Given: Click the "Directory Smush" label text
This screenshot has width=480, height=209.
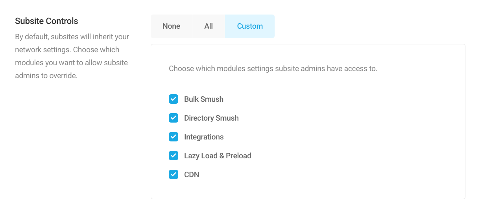Looking at the screenshot, I should click(x=211, y=118).
